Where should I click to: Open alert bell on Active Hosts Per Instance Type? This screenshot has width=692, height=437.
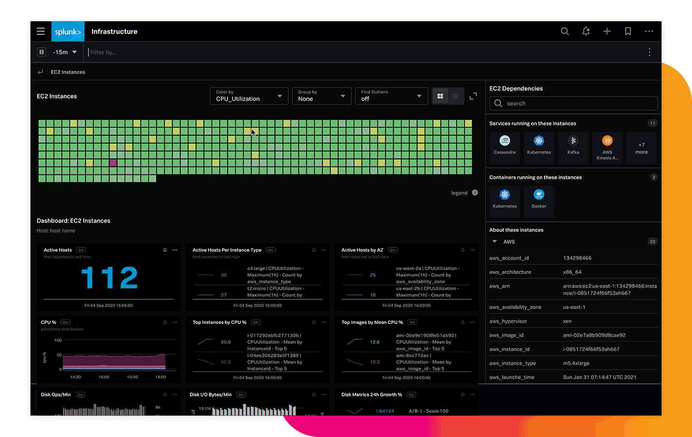click(314, 250)
